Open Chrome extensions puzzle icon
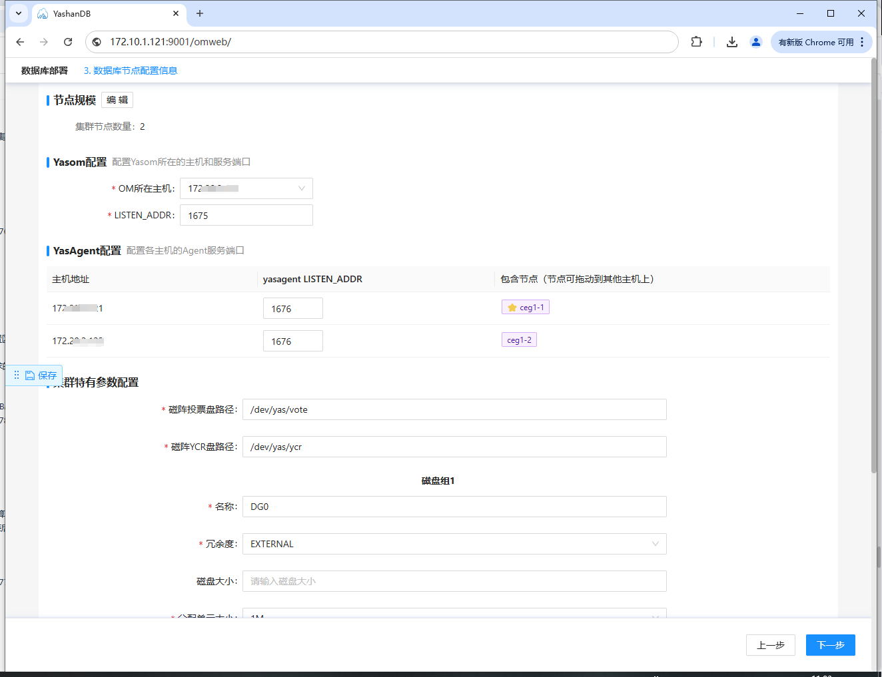Screen dimensions: 882x677 [696, 42]
